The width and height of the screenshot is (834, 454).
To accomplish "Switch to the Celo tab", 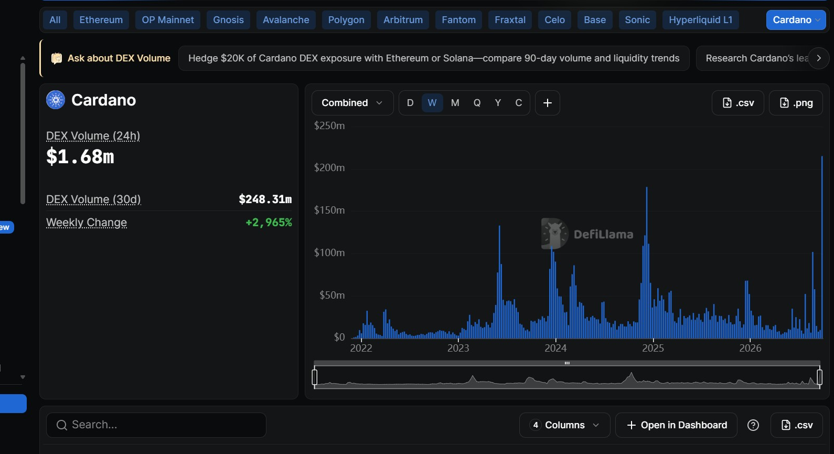I will click(x=555, y=20).
